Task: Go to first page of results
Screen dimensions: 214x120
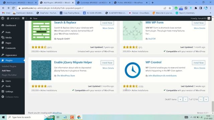Action: pos(180,99)
